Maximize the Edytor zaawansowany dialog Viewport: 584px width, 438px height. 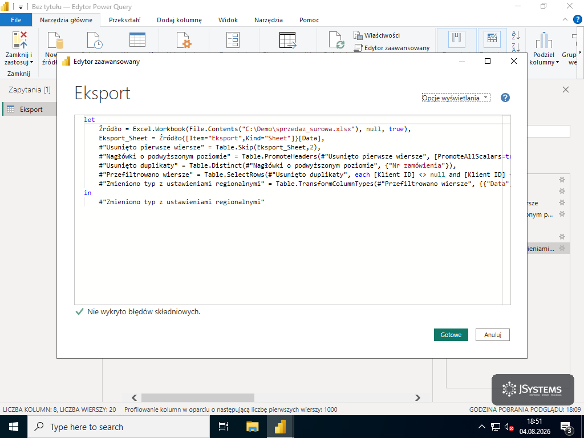pos(488,61)
